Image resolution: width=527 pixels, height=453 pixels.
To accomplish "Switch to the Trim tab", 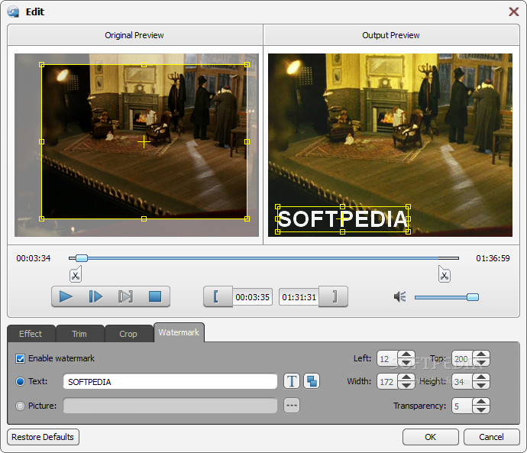I will pos(79,334).
